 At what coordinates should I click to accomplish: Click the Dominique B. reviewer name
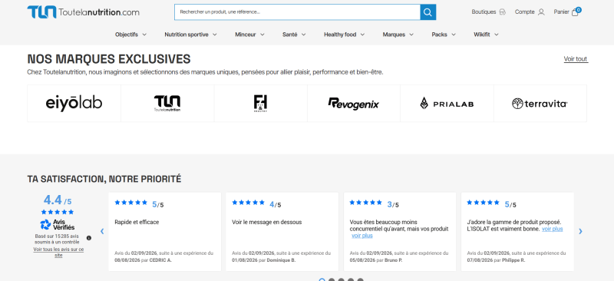[281, 260]
